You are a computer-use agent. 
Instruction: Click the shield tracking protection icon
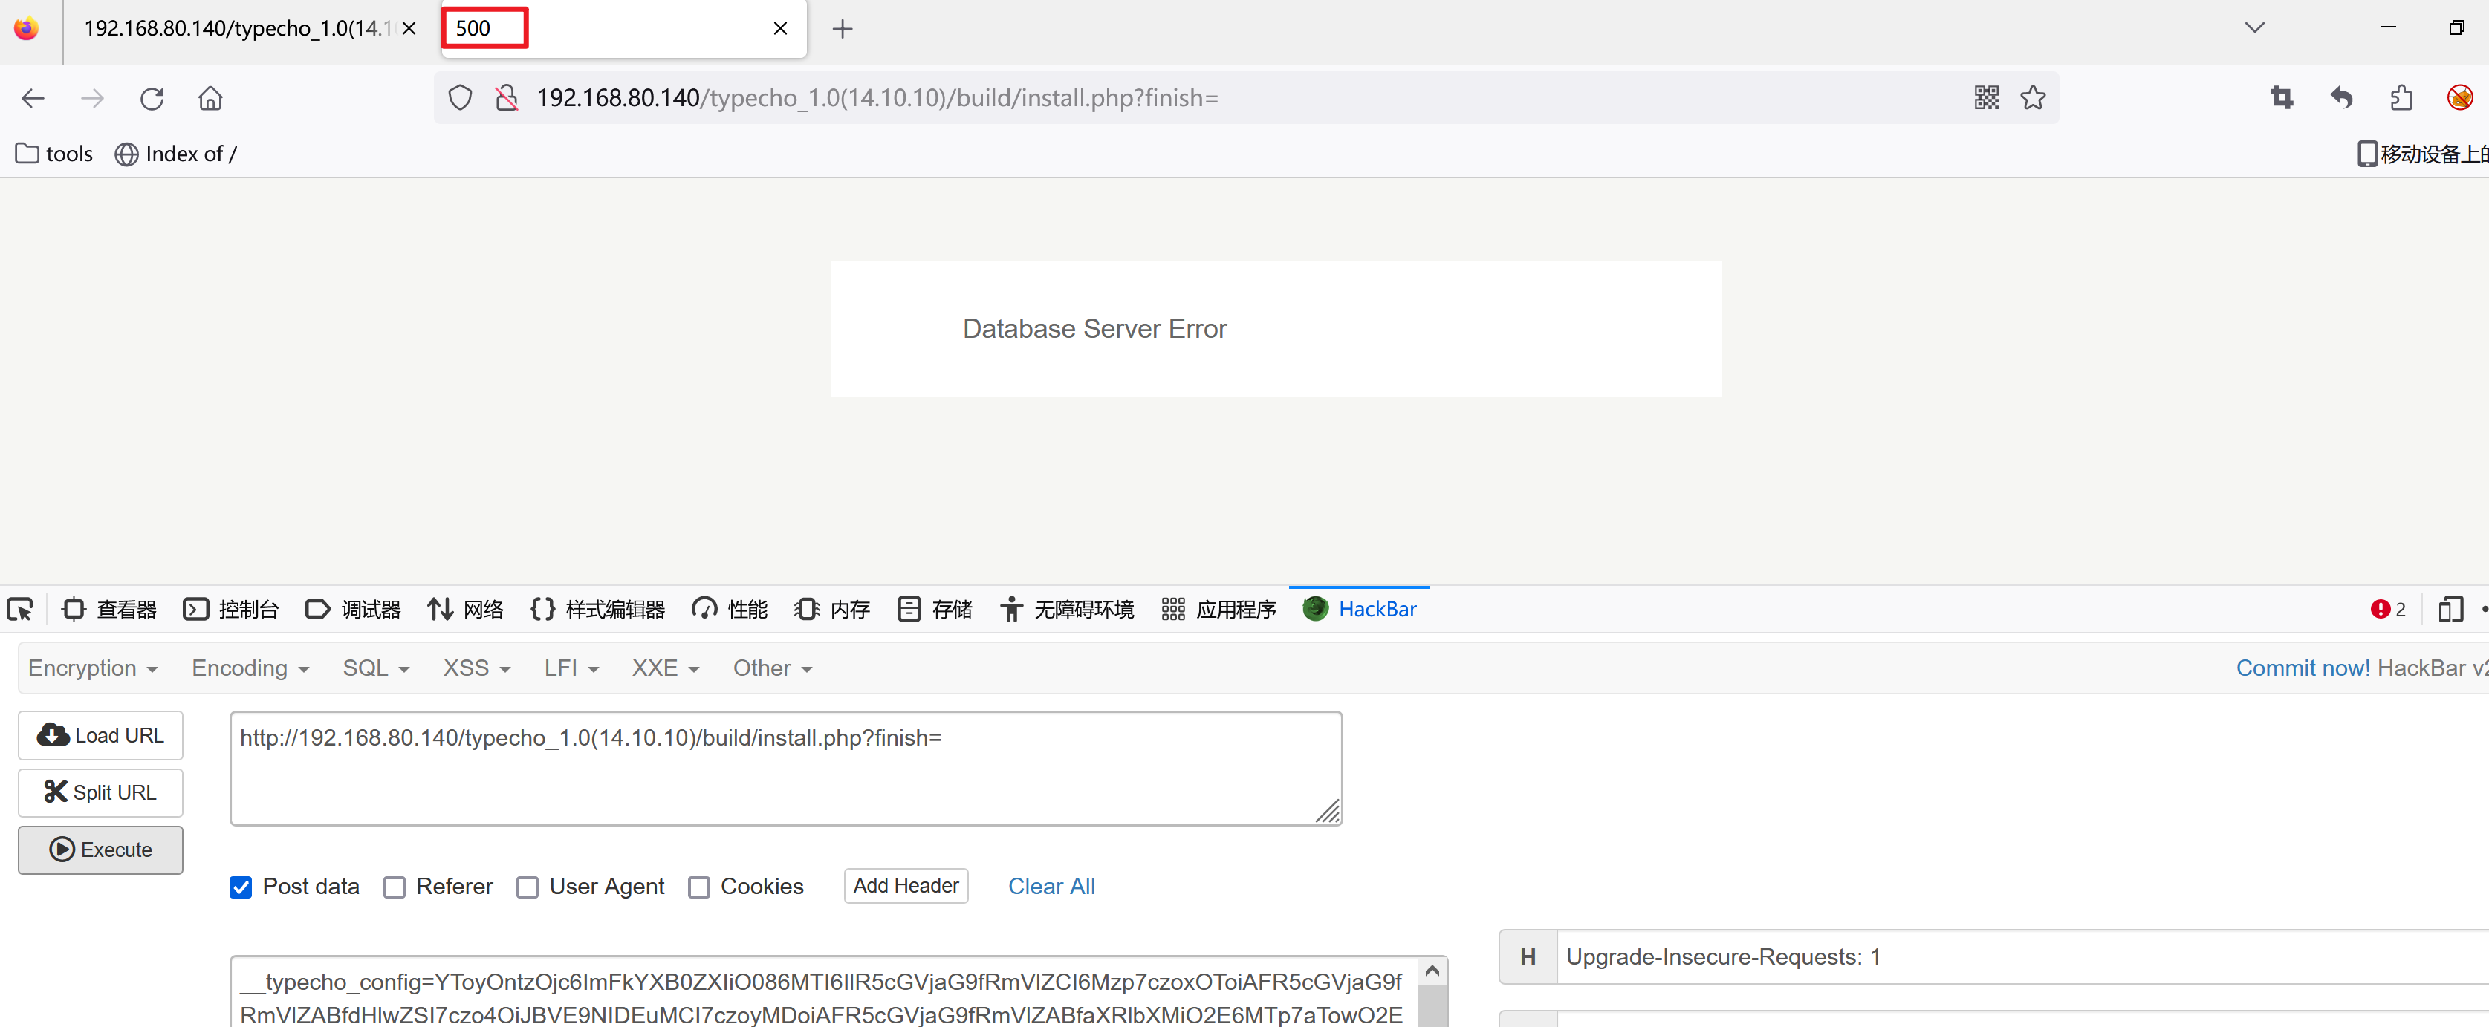pyautogui.click(x=460, y=97)
